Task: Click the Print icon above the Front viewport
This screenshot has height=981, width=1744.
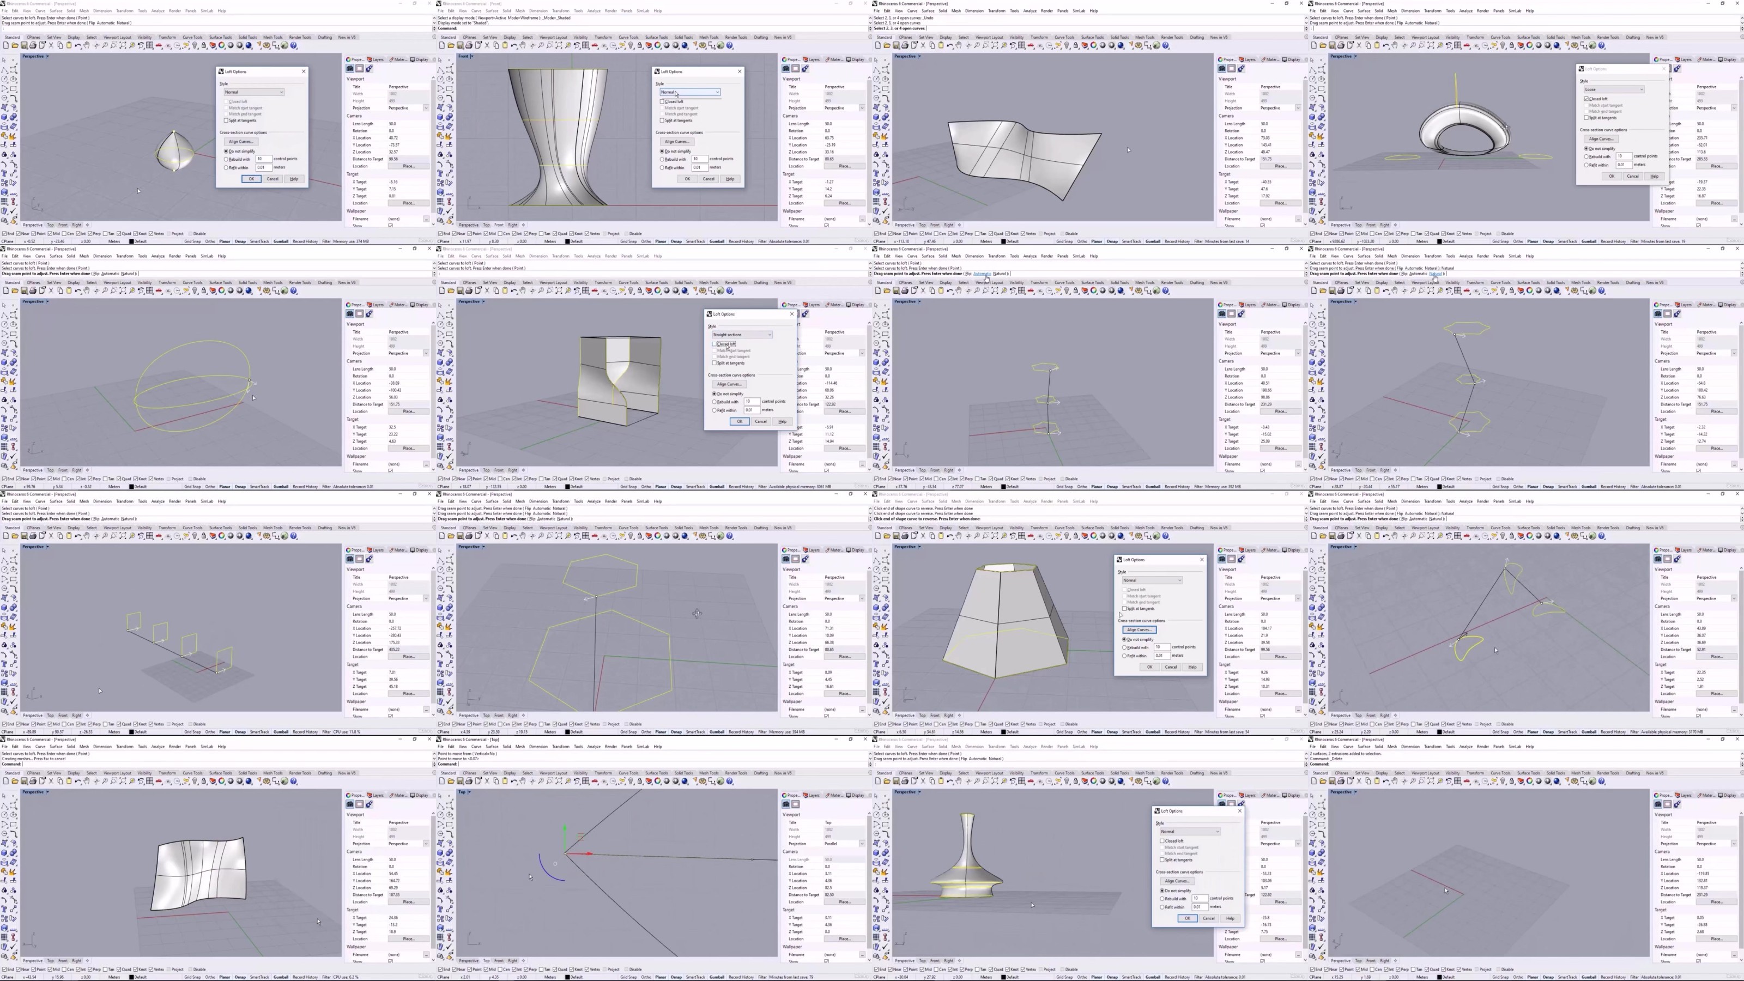Action: (x=469, y=45)
